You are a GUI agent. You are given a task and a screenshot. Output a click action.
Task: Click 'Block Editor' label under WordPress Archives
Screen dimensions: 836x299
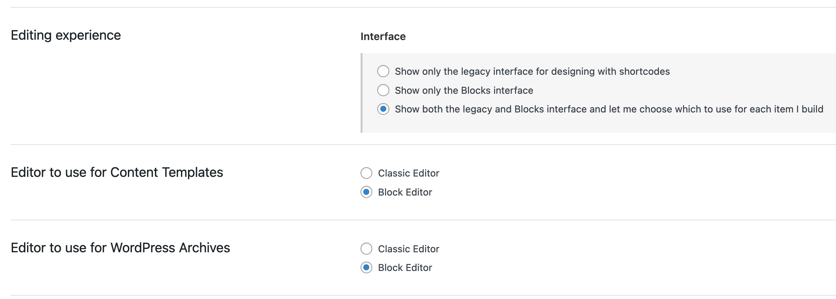click(405, 268)
